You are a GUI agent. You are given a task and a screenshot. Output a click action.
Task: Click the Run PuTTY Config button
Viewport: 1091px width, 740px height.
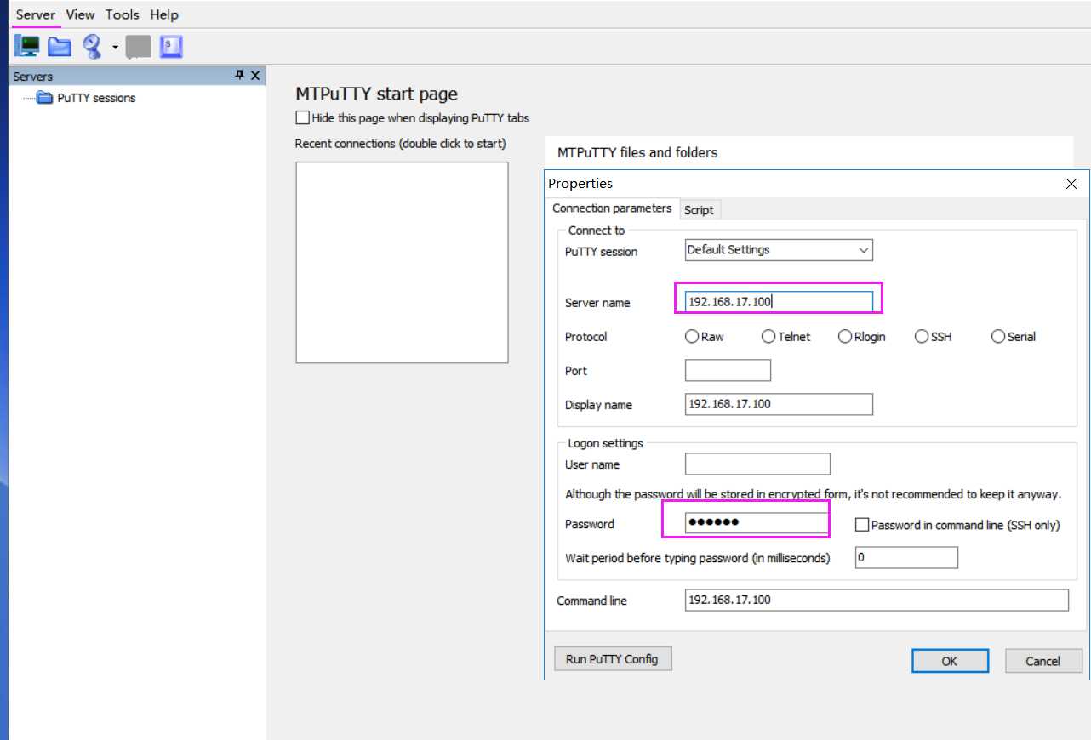coord(612,659)
